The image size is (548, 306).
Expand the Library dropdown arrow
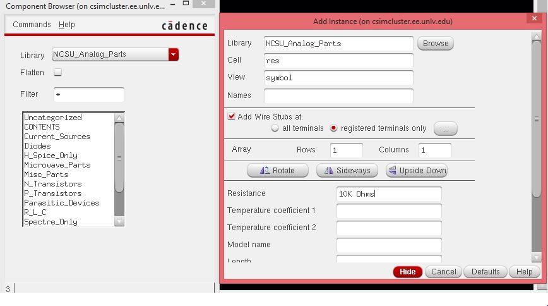pos(174,54)
